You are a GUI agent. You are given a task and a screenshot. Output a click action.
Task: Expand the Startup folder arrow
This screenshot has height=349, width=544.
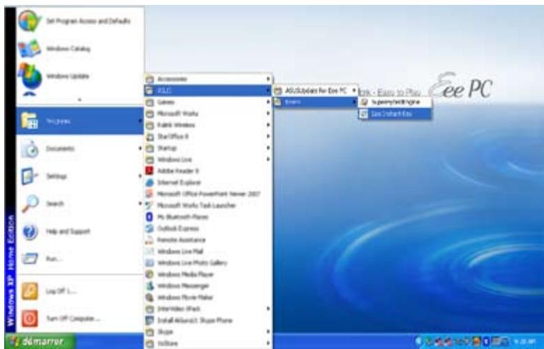point(268,148)
